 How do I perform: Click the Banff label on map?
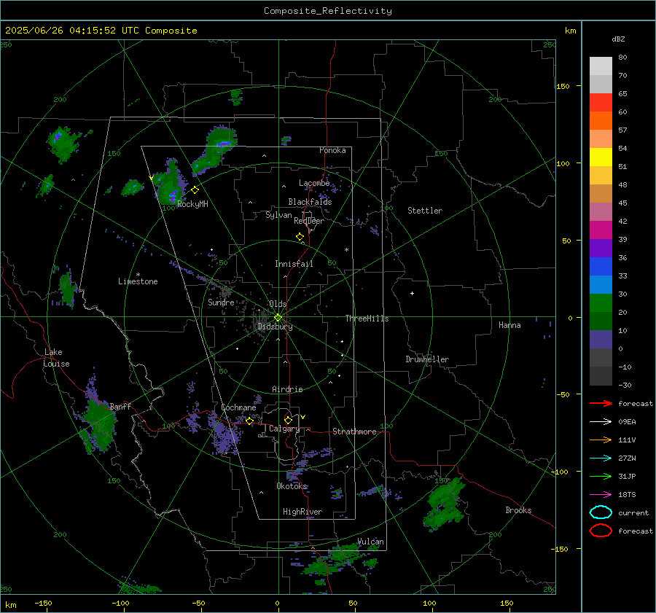coord(120,406)
